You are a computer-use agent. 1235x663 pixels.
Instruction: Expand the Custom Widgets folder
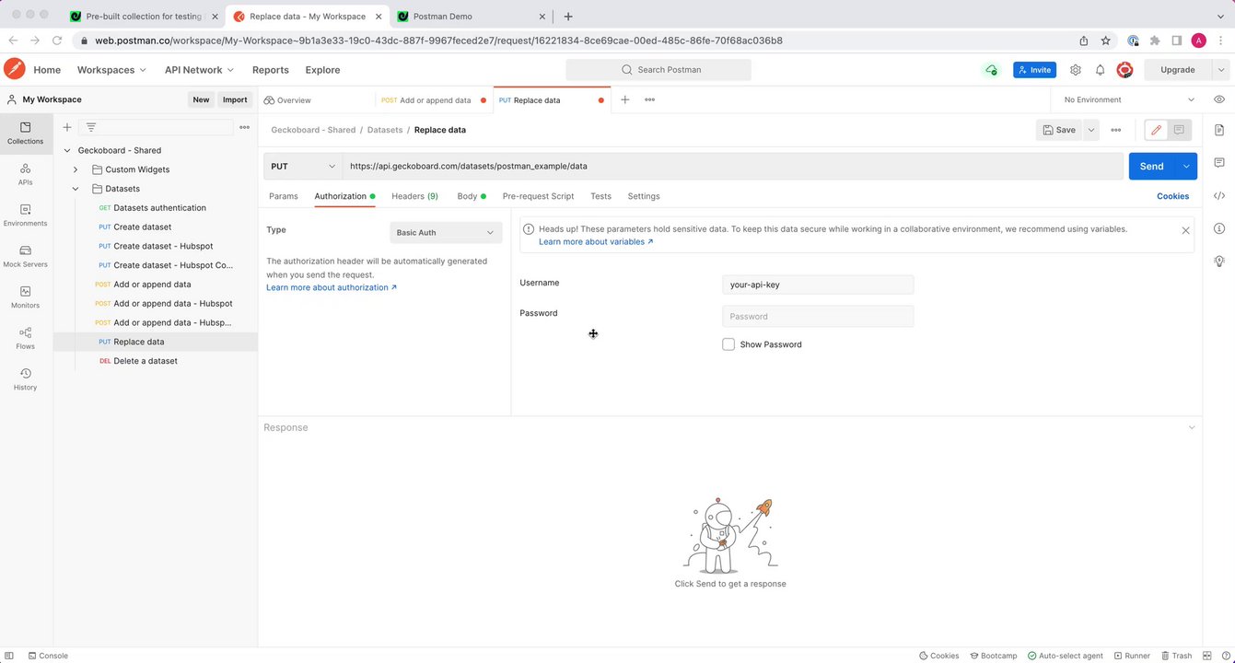click(76, 169)
